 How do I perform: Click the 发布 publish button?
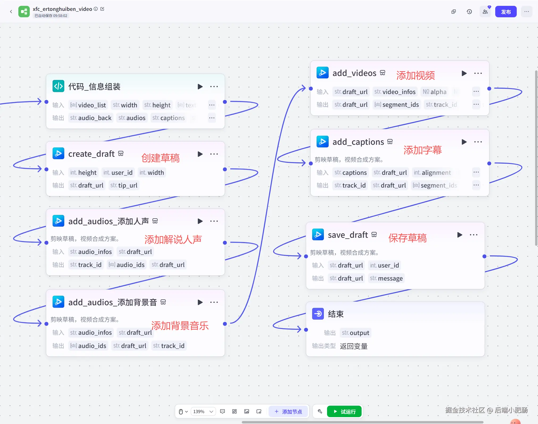(506, 12)
